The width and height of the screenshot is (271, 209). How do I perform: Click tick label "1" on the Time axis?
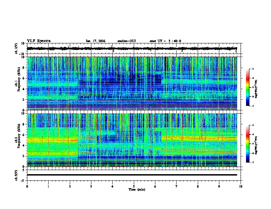[48, 186]
